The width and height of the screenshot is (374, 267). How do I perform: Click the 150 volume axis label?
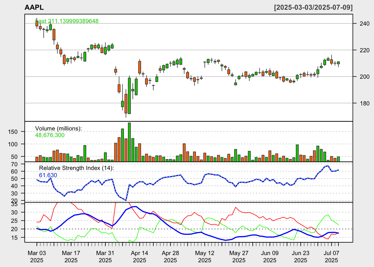pos(13,132)
